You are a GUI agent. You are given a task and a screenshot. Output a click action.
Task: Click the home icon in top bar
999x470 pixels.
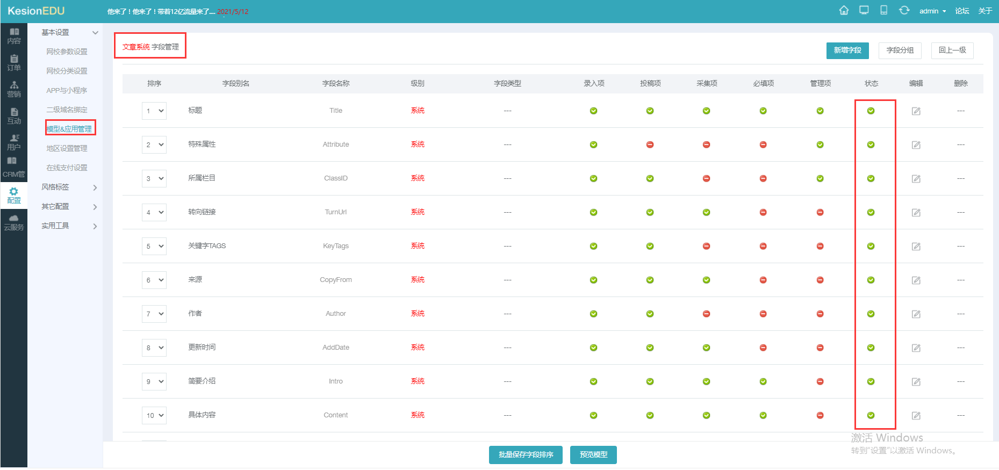click(x=844, y=11)
